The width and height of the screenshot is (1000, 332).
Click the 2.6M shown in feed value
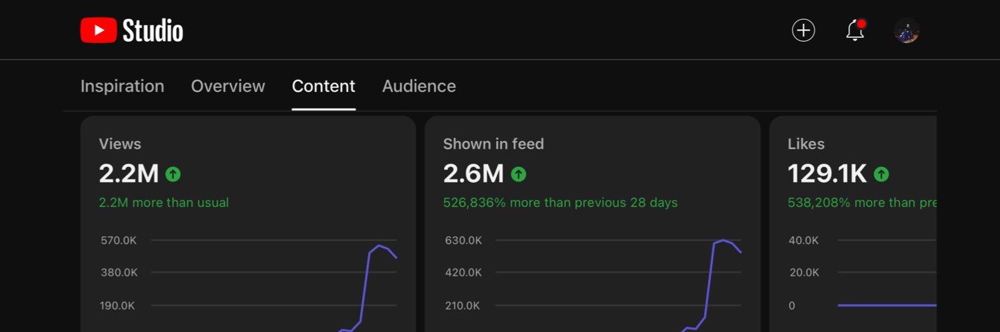pos(473,174)
